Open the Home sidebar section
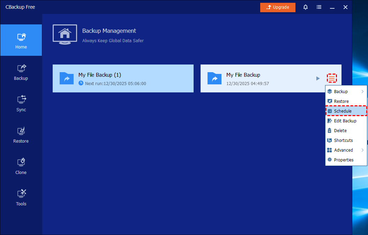 21,40
